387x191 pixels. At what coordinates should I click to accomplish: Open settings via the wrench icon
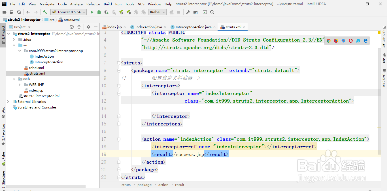[x=188, y=12]
